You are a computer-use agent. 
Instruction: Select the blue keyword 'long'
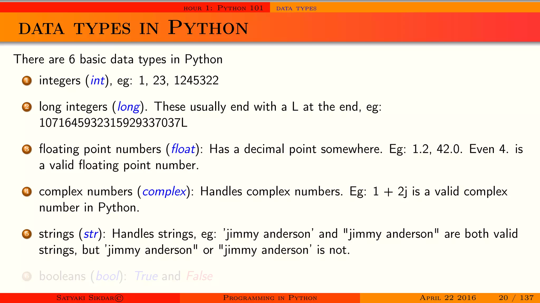[x=128, y=107]
